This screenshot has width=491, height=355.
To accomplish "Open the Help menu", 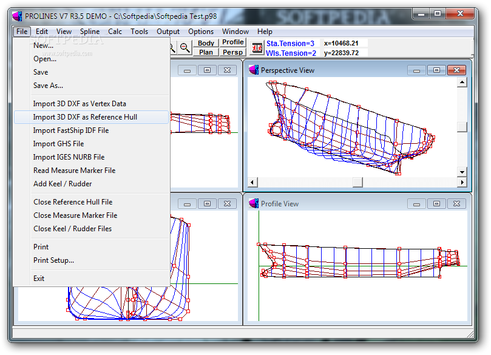I will coord(265,32).
